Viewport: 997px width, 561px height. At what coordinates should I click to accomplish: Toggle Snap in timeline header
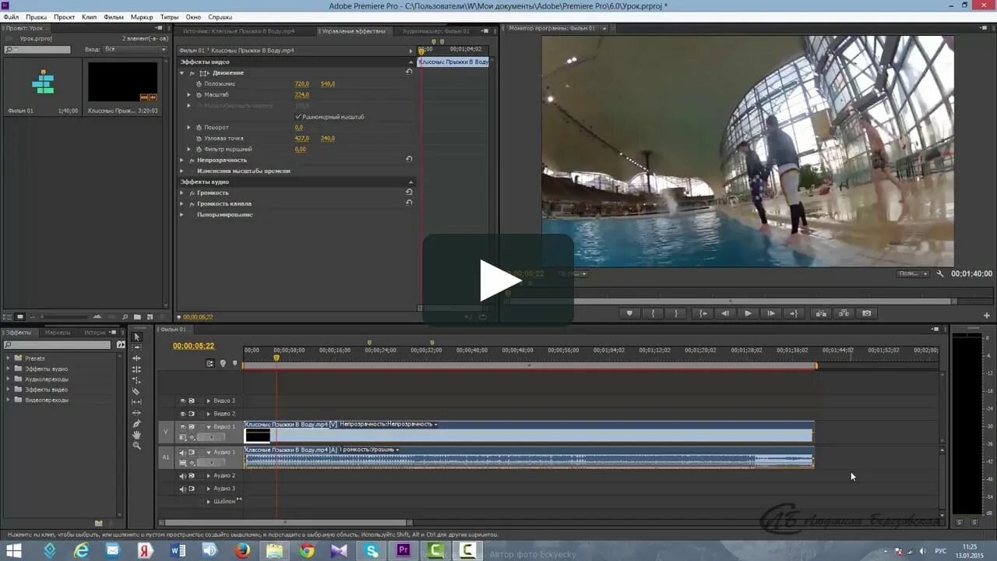[x=210, y=363]
